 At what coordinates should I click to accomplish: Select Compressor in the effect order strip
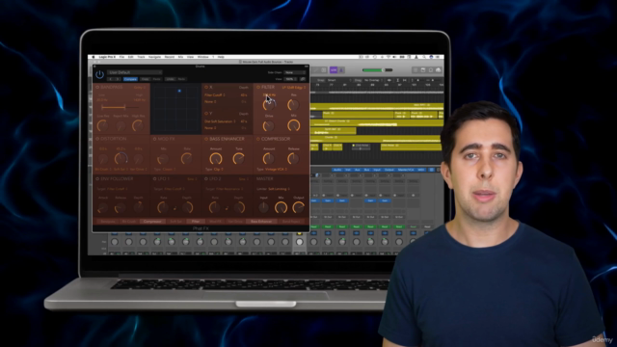point(152,222)
